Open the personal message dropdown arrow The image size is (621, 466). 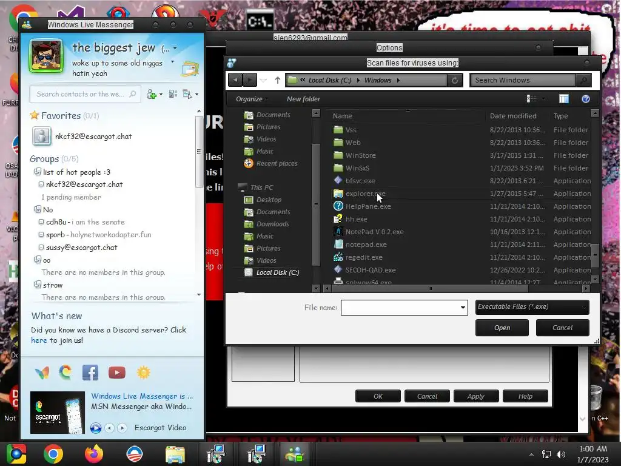tap(172, 62)
